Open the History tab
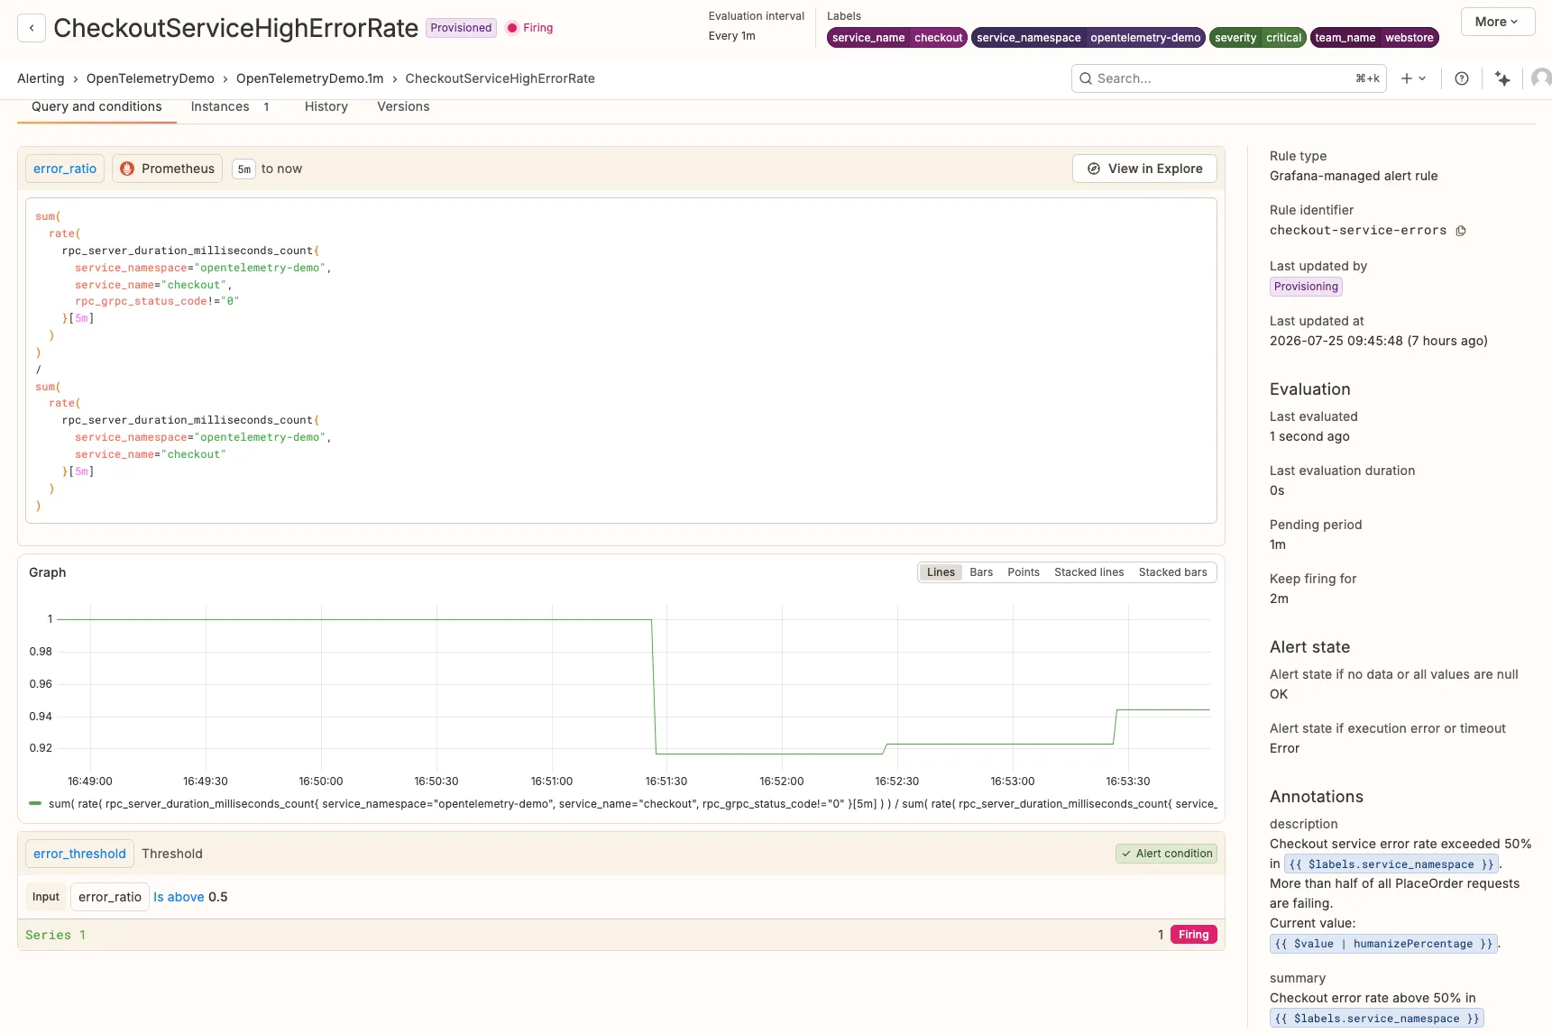This screenshot has width=1552, height=1033. click(326, 106)
